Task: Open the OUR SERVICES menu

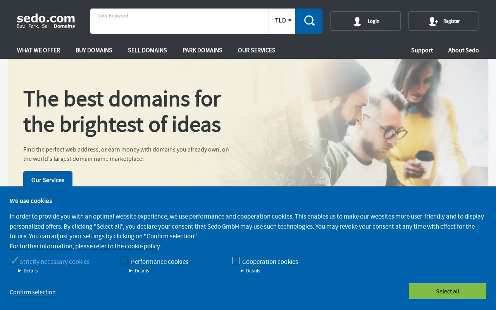Action: coord(257,50)
